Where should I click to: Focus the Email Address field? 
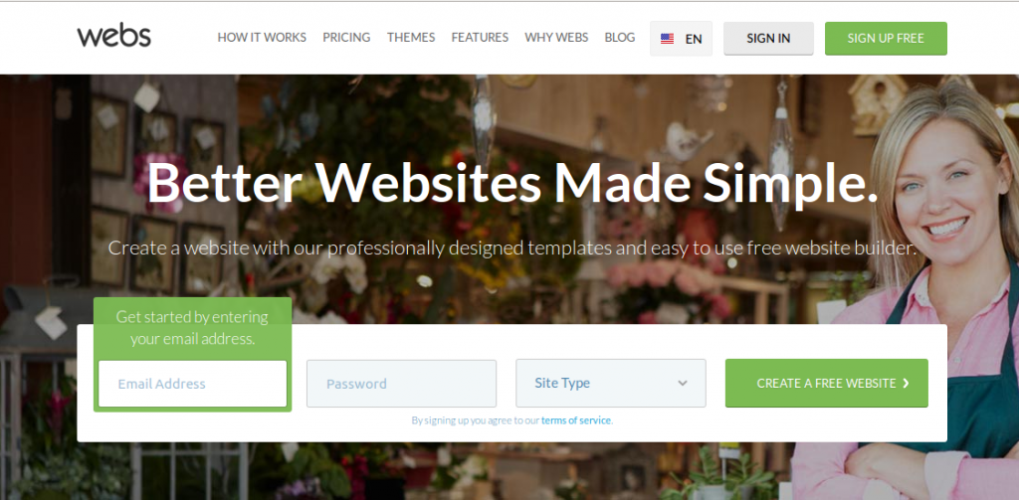click(x=192, y=384)
